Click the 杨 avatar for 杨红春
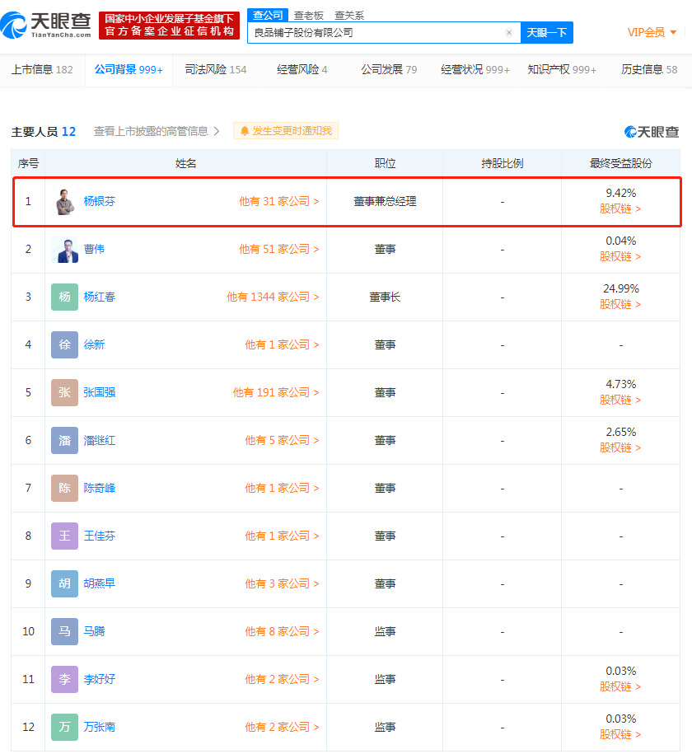 point(65,297)
